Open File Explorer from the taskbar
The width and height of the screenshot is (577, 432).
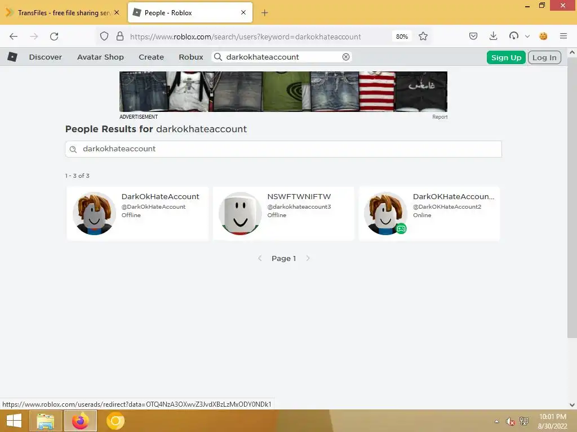tap(45, 421)
